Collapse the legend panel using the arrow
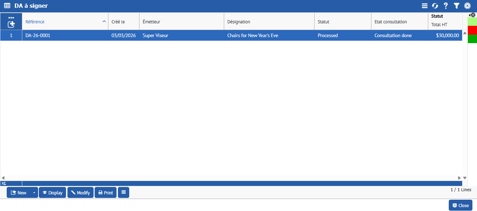Screen dimensions: 477x211 click(x=469, y=15)
